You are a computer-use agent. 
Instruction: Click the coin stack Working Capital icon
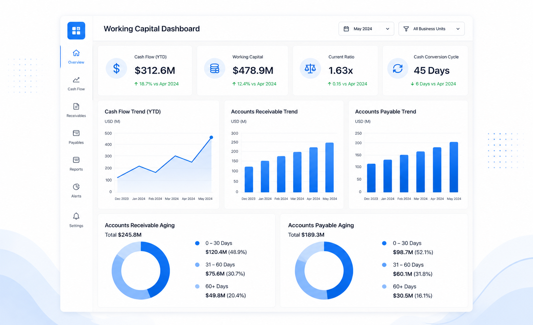pos(215,68)
